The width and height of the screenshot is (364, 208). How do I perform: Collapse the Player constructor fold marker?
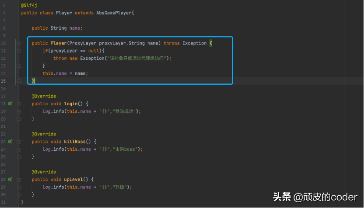point(19,43)
